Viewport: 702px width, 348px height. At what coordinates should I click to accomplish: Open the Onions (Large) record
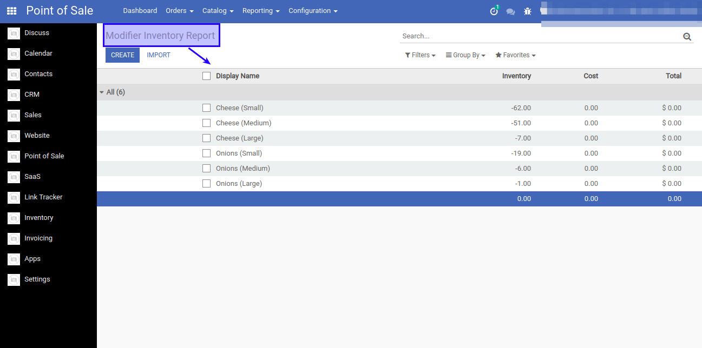(239, 184)
